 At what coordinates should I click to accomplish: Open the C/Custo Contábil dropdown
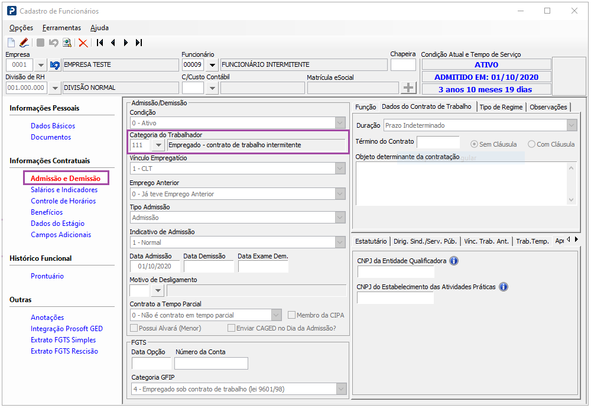click(213, 88)
